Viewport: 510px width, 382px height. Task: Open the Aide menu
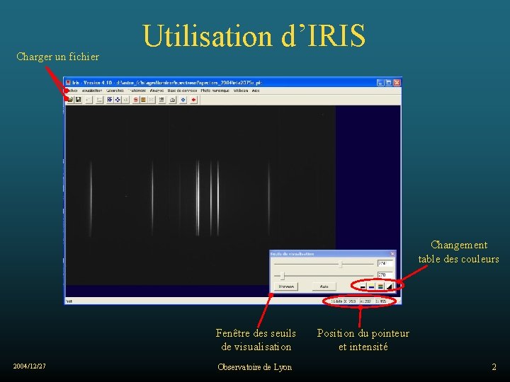[256, 91]
